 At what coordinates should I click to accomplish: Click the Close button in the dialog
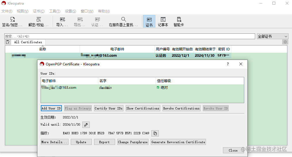(x=233, y=150)
